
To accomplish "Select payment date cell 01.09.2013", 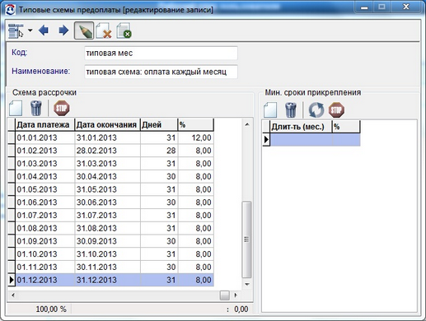I will [45, 241].
